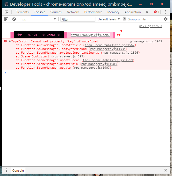This screenshot has height=176, width=172.
Task: Focus the console Filter input field
Action: [78, 19]
